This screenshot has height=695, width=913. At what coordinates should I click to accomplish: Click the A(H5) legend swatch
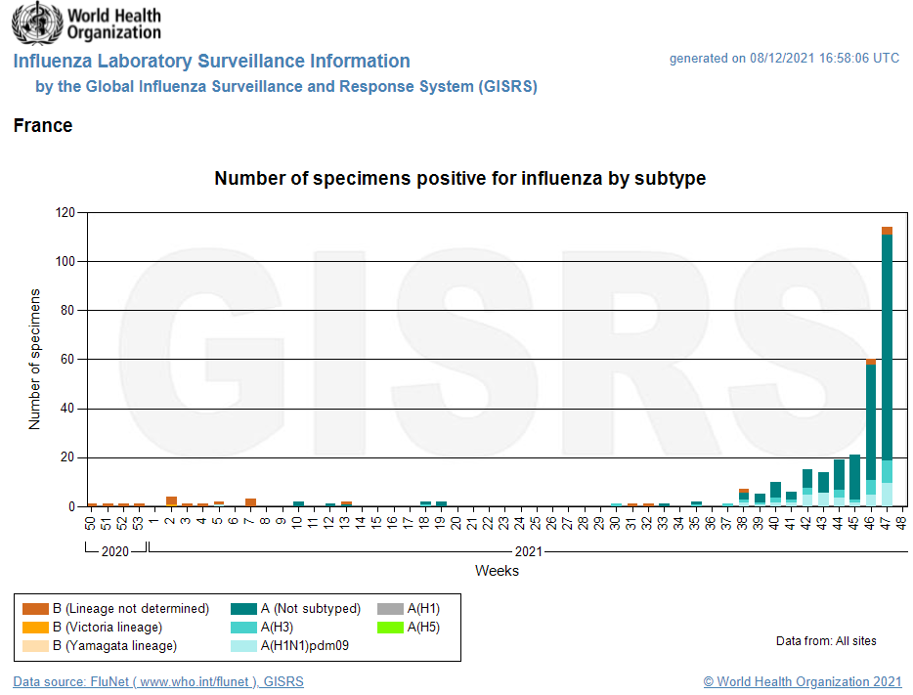pos(390,627)
